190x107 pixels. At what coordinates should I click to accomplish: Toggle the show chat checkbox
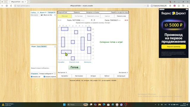pyautogui.click(x=32, y=77)
